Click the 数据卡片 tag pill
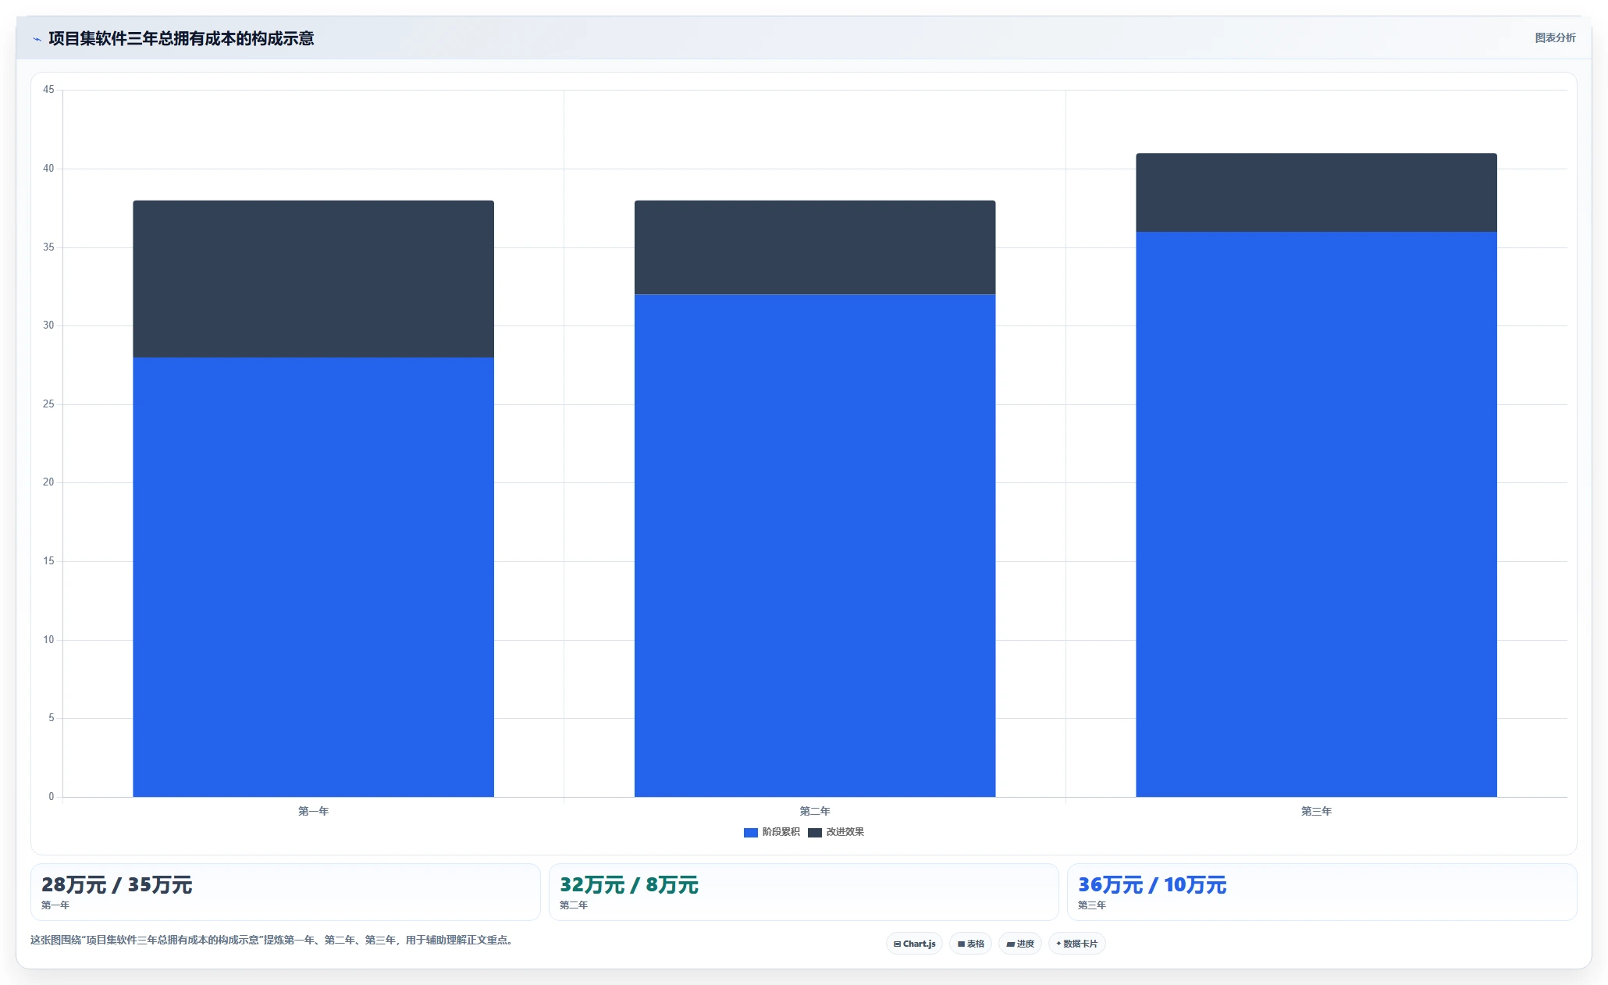 pyautogui.click(x=1076, y=944)
